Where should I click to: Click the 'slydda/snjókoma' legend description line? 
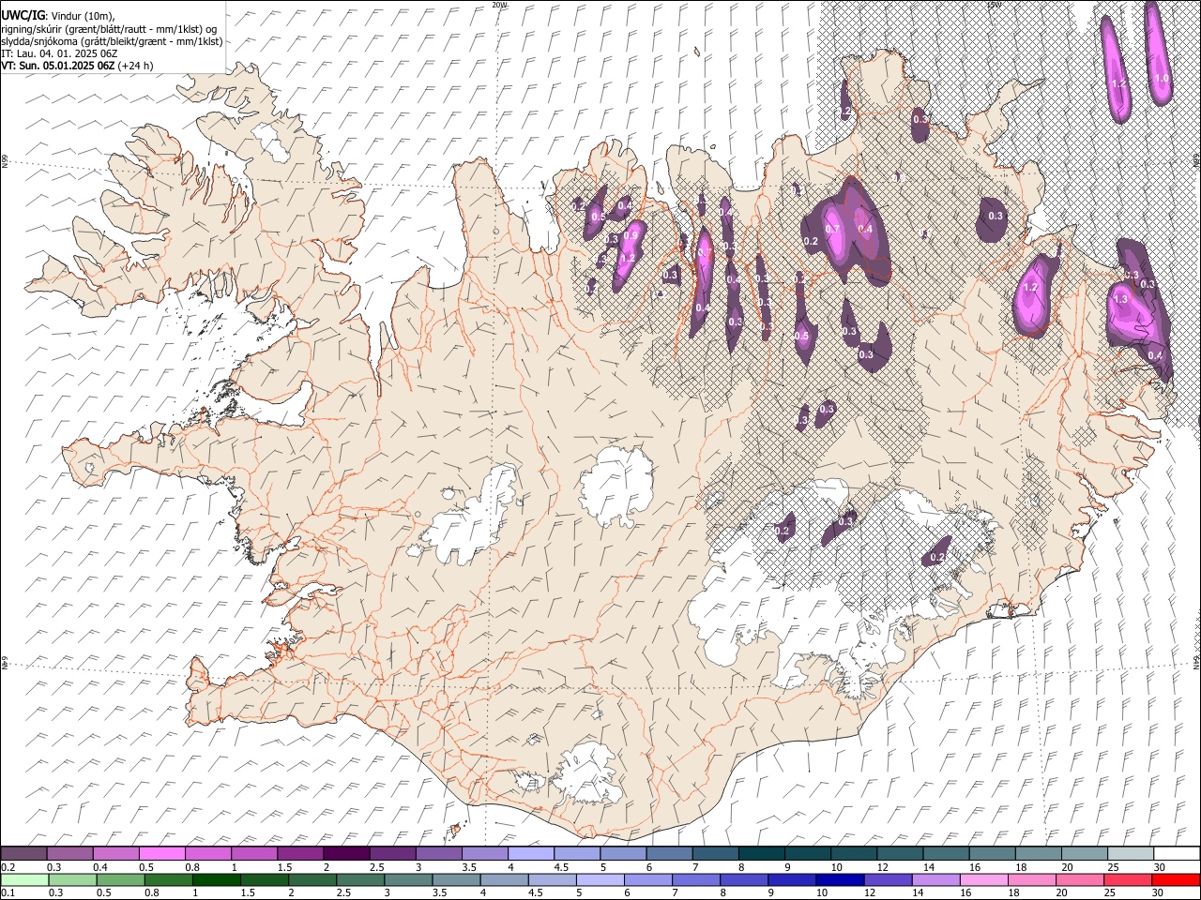(x=113, y=41)
